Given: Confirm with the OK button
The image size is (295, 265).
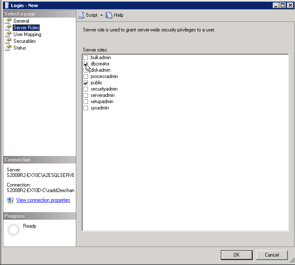Looking at the screenshot, I should pos(236,255).
